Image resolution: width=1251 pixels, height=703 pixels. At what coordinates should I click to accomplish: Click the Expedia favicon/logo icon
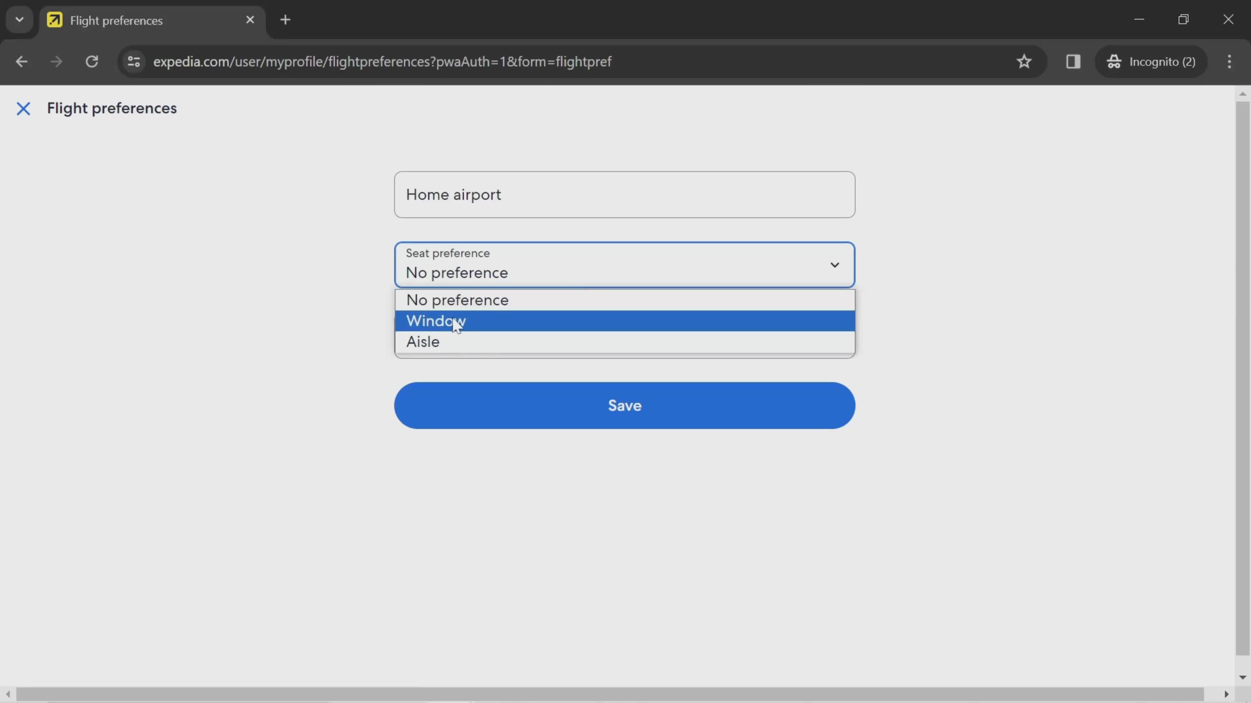[x=54, y=19]
